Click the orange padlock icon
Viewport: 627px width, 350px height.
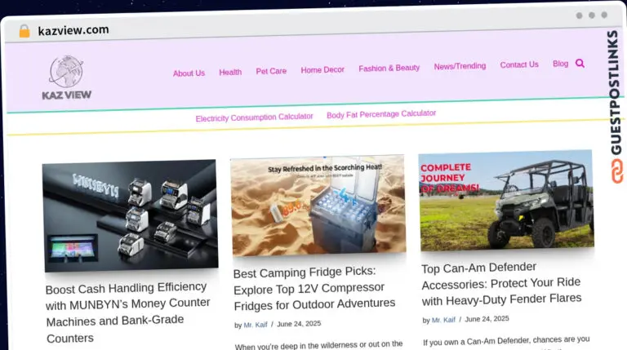click(x=24, y=31)
